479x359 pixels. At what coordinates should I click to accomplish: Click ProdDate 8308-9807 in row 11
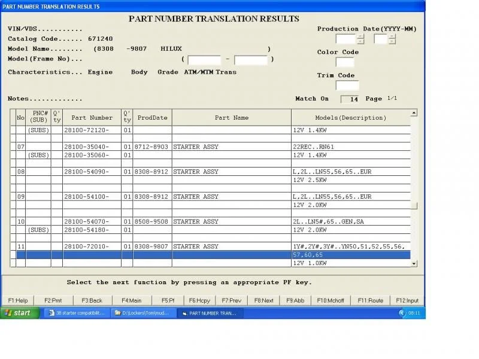click(x=151, y=247)
